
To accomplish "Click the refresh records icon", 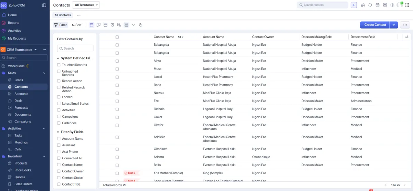I will tap(141, 25).
